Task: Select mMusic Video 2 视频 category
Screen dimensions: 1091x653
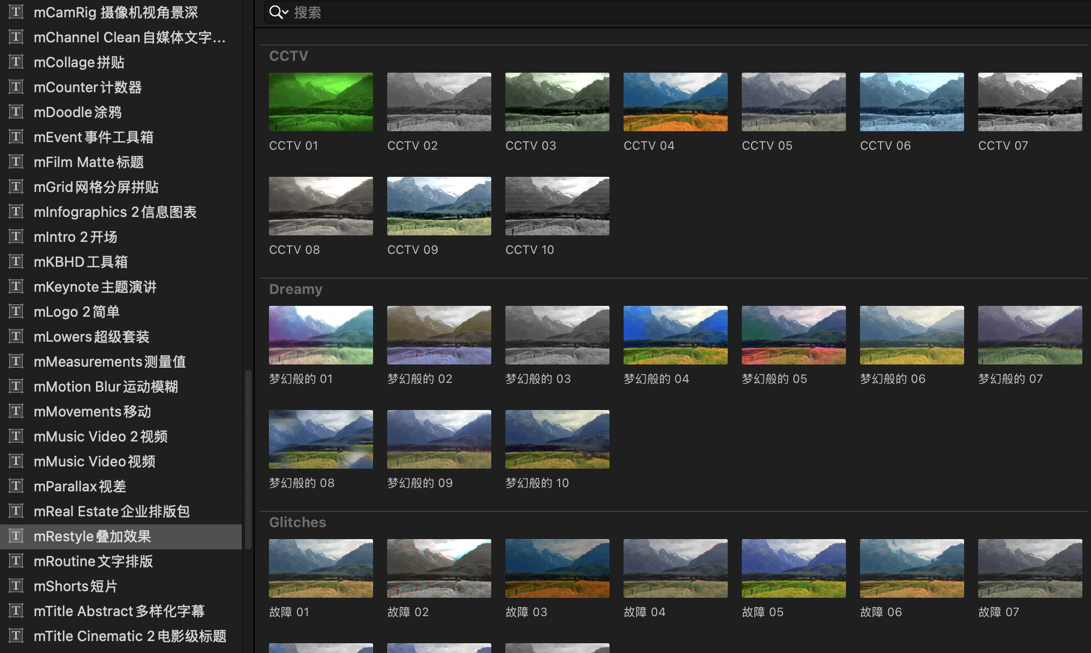Action: point(121,436)
